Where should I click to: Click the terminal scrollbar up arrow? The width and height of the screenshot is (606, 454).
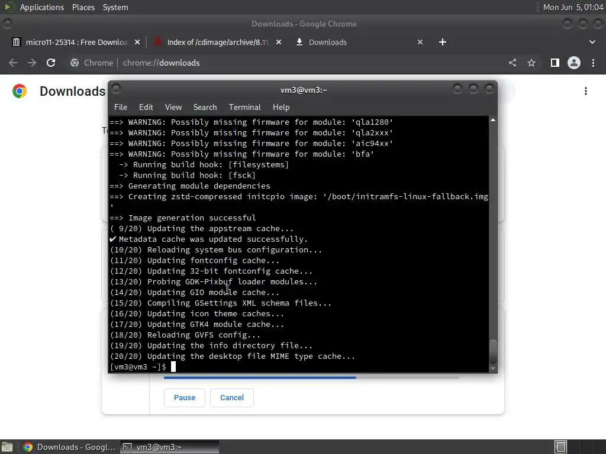[493, 121]
